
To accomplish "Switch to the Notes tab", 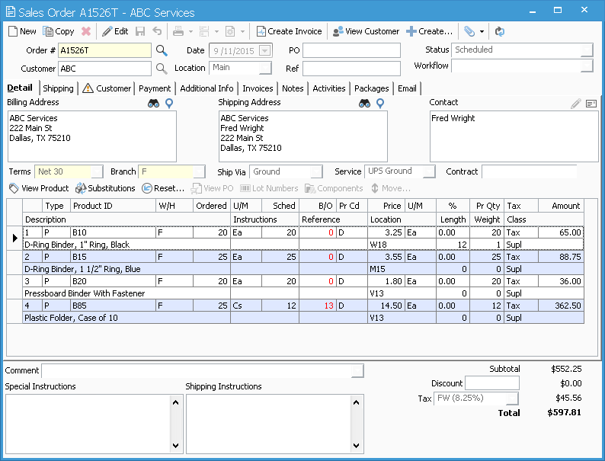I will click(293, 88).
